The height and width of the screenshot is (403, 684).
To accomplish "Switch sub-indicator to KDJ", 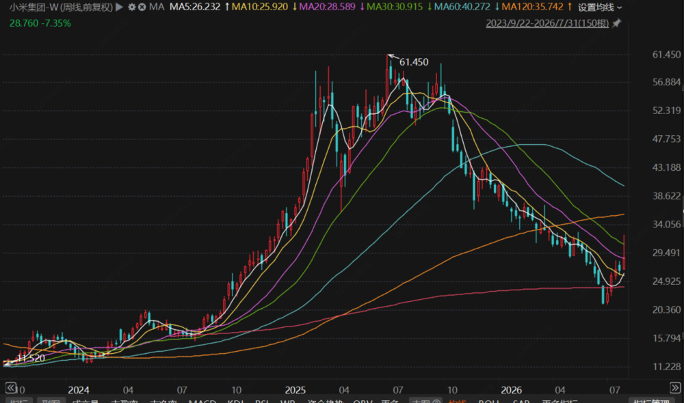I will [235, 400].
